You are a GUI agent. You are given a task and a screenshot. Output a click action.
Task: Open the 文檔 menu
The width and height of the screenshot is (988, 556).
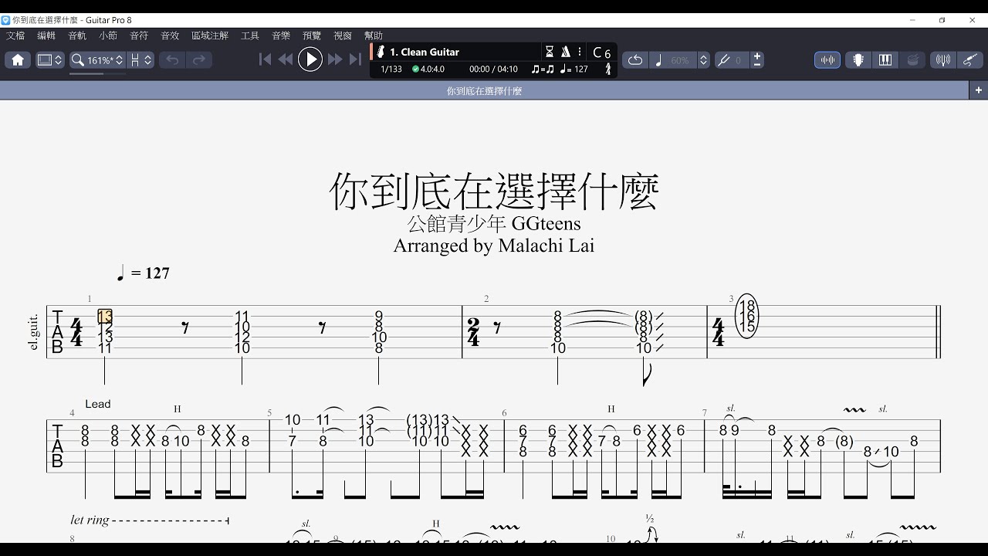pos(15,36)
